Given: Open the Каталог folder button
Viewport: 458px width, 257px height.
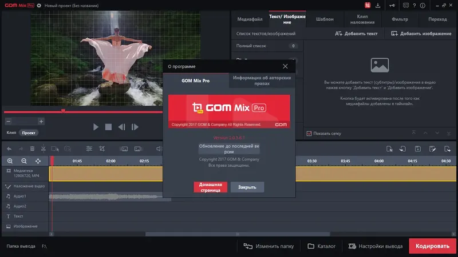Looking at the screenshot, I should pos(322,246).
